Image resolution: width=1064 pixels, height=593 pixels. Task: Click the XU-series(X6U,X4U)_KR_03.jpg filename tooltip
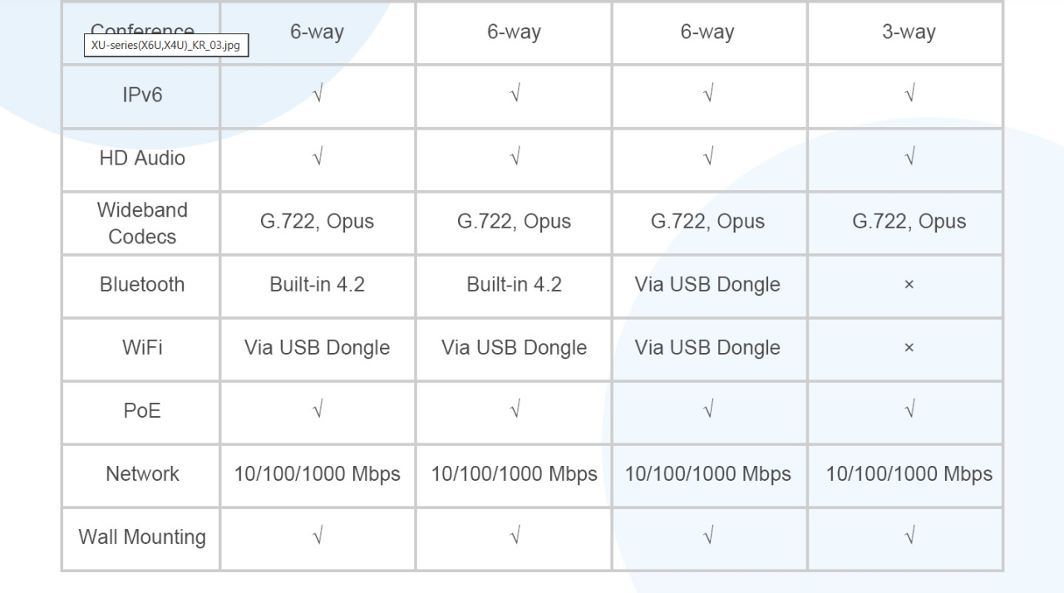point(165,45)
